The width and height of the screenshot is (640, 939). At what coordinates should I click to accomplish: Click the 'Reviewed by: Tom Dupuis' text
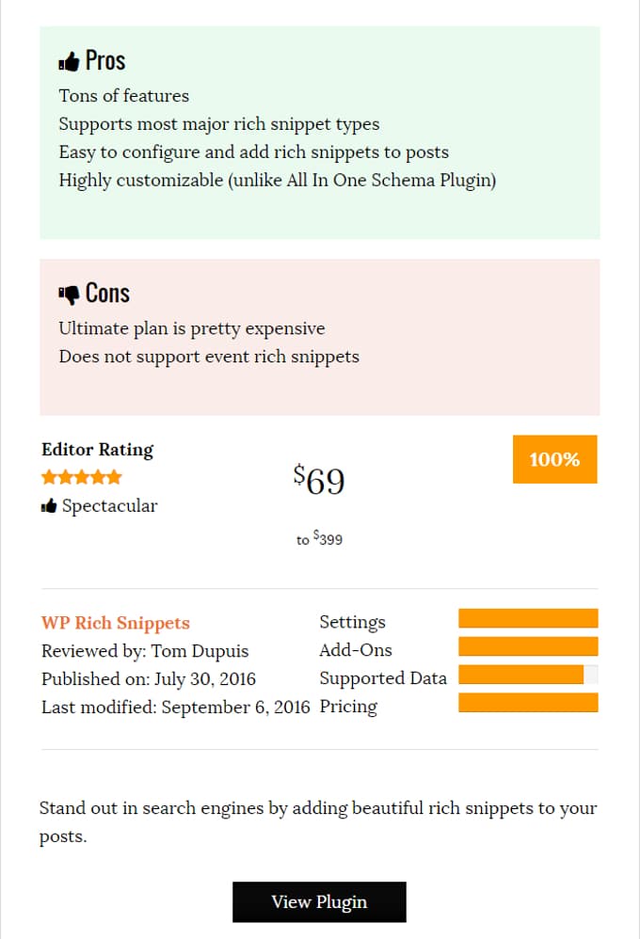145,651
